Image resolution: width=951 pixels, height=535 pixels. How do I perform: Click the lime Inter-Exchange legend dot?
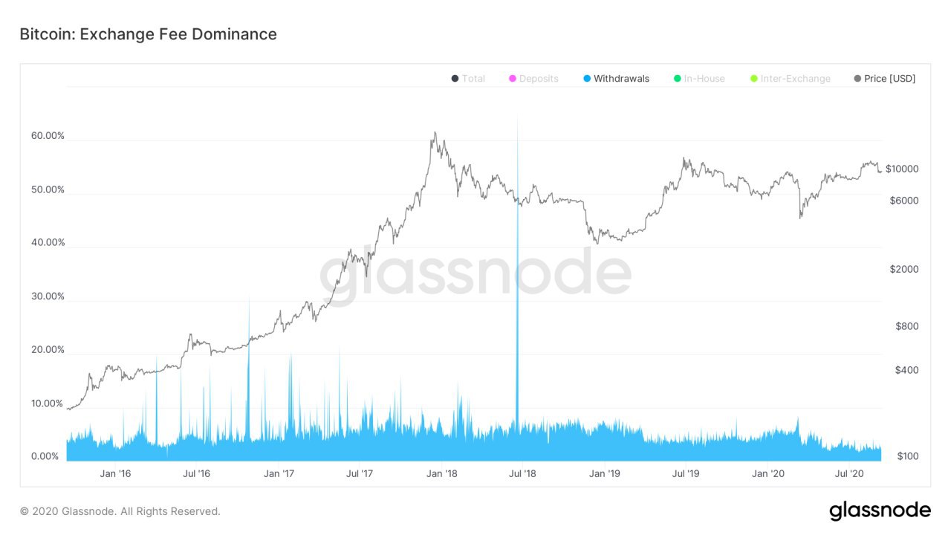tap(753, 79)
